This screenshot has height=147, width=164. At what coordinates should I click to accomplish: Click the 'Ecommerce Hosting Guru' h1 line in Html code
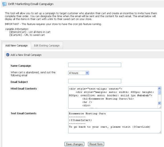click(x=108, y=99)
